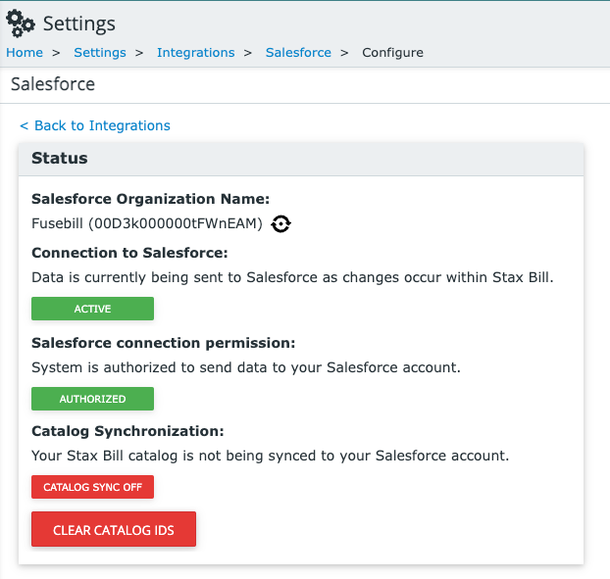Select Salesforce connection permission label
Screen dimensions: 610x579
point(164,343)
